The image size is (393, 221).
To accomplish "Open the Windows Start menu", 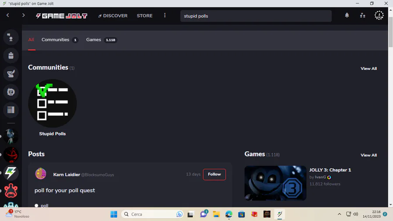I will [114, 214].
